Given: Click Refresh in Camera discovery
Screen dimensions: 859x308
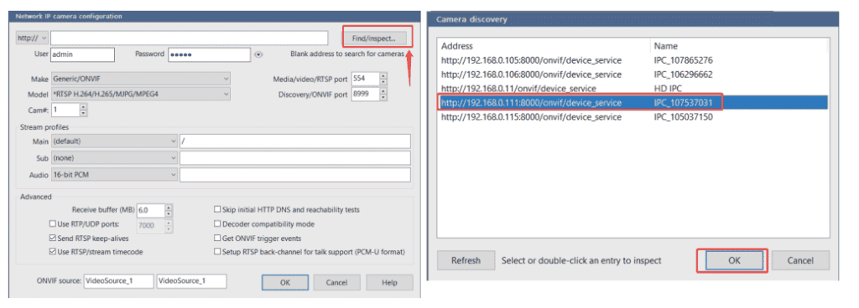Looking at the screenshot, I should tap(466, 260).
